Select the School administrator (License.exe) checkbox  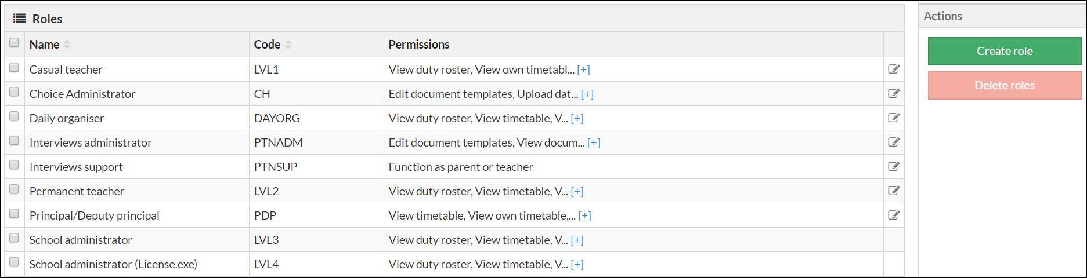tap(15, 262)
